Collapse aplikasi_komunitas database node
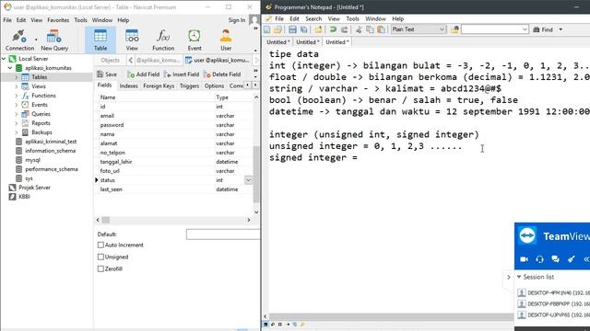The height and width of the screenshot is (331, 590). pyautogui.click(x=10, y=68)
